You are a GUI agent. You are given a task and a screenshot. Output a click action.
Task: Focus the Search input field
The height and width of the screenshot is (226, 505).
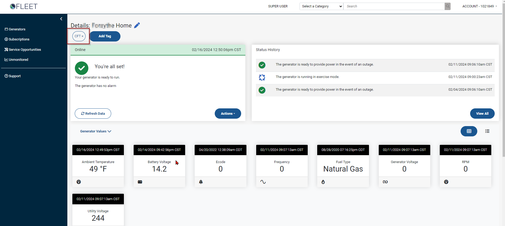[394, 6]
